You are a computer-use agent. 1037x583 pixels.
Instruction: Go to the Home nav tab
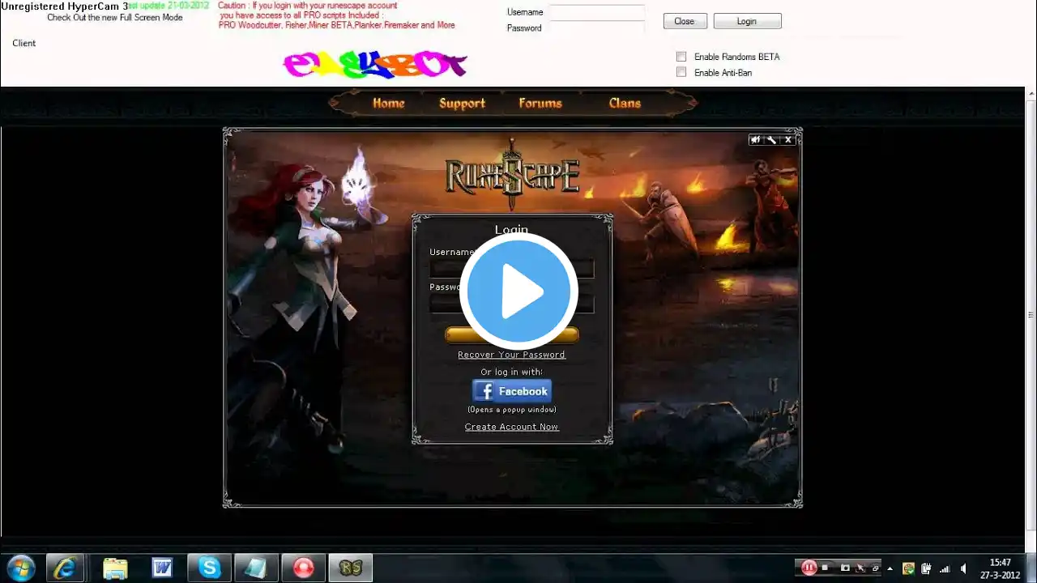[388, 103]
